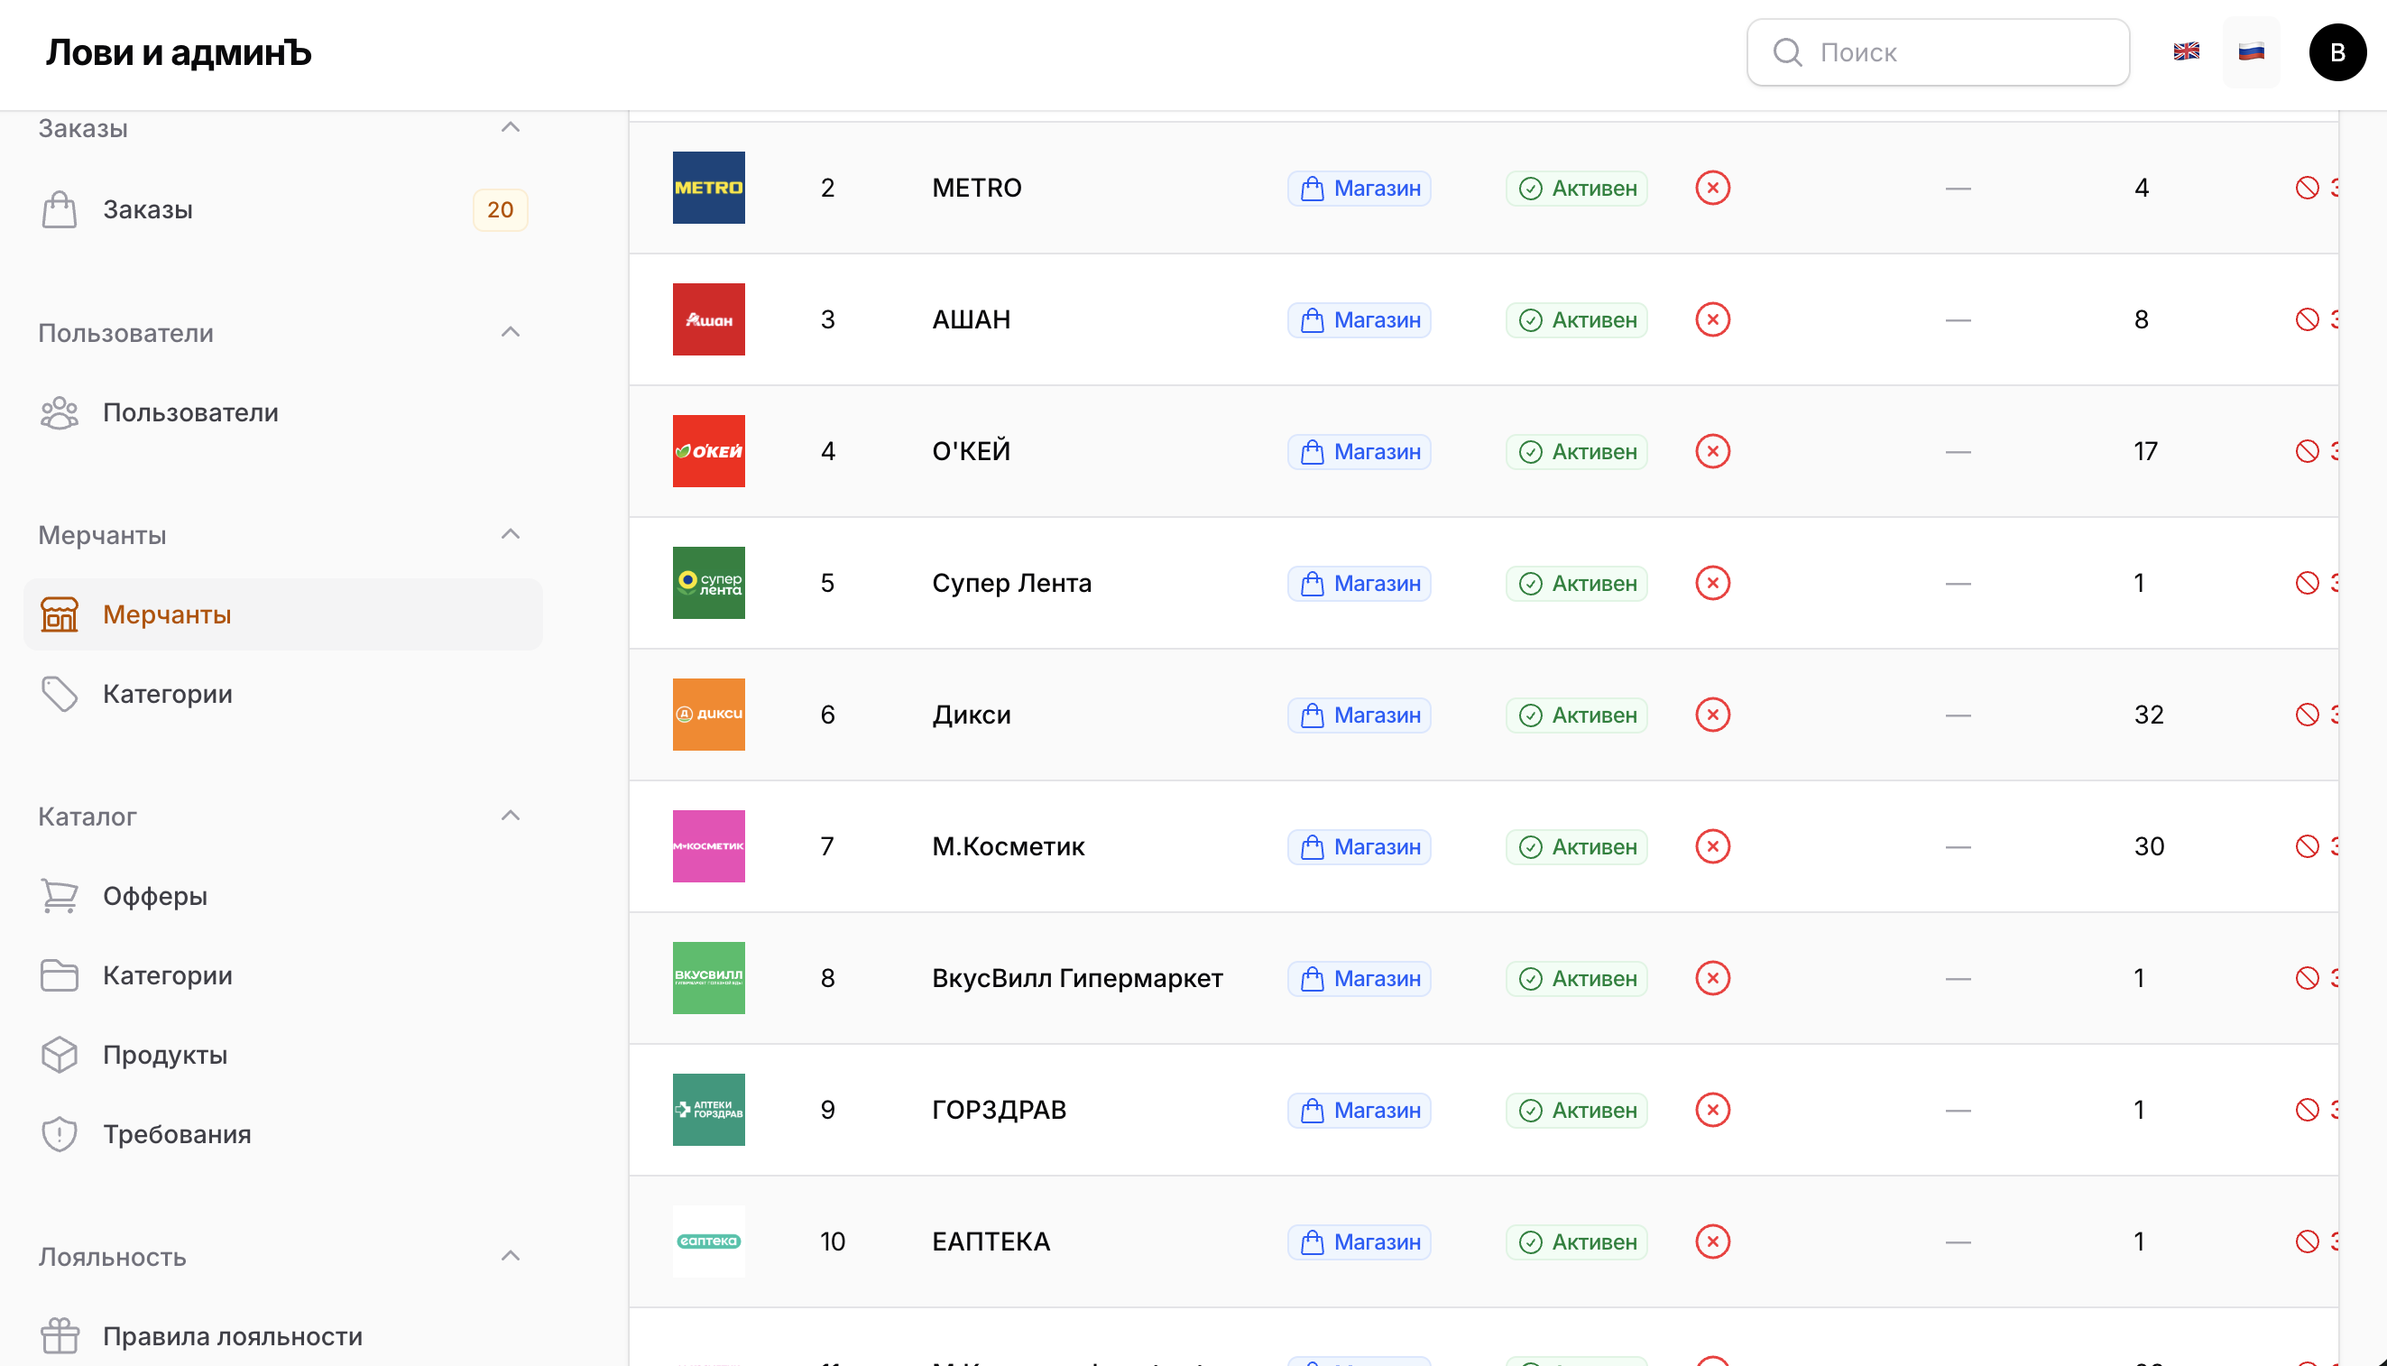Click the orders count badge 20
Viewport: 2387px width, 1366px height.
point(500,209)
